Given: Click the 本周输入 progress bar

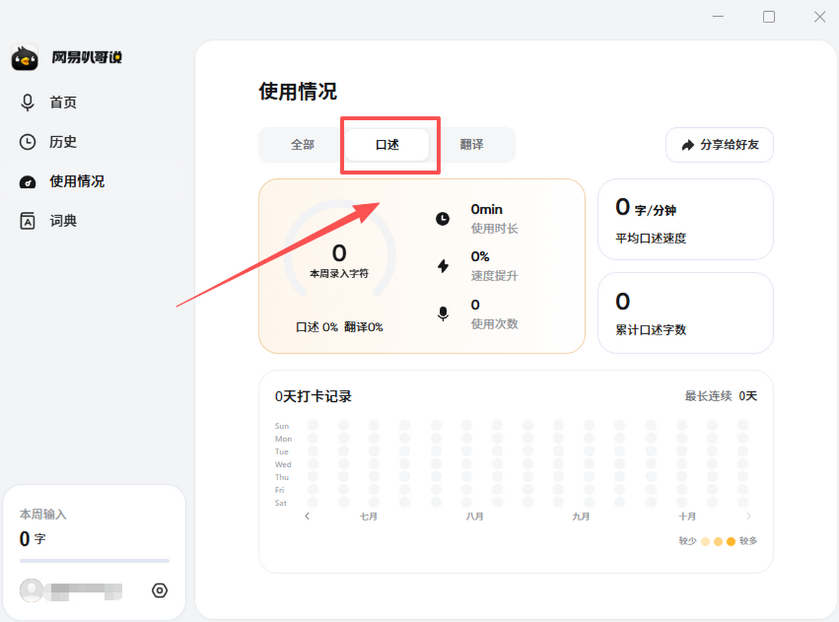Looking at the screenshot, I should (x=94, y=560).
